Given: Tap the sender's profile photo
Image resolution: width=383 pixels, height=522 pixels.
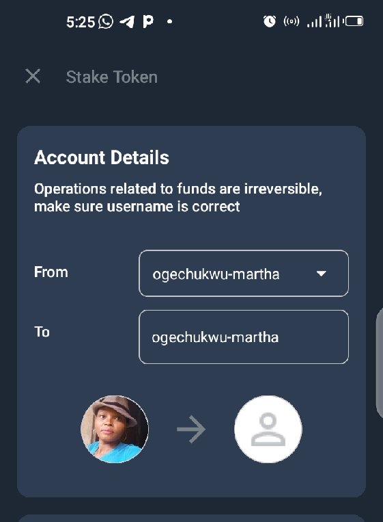Looking at the screenshot, I should coord(115,429).
